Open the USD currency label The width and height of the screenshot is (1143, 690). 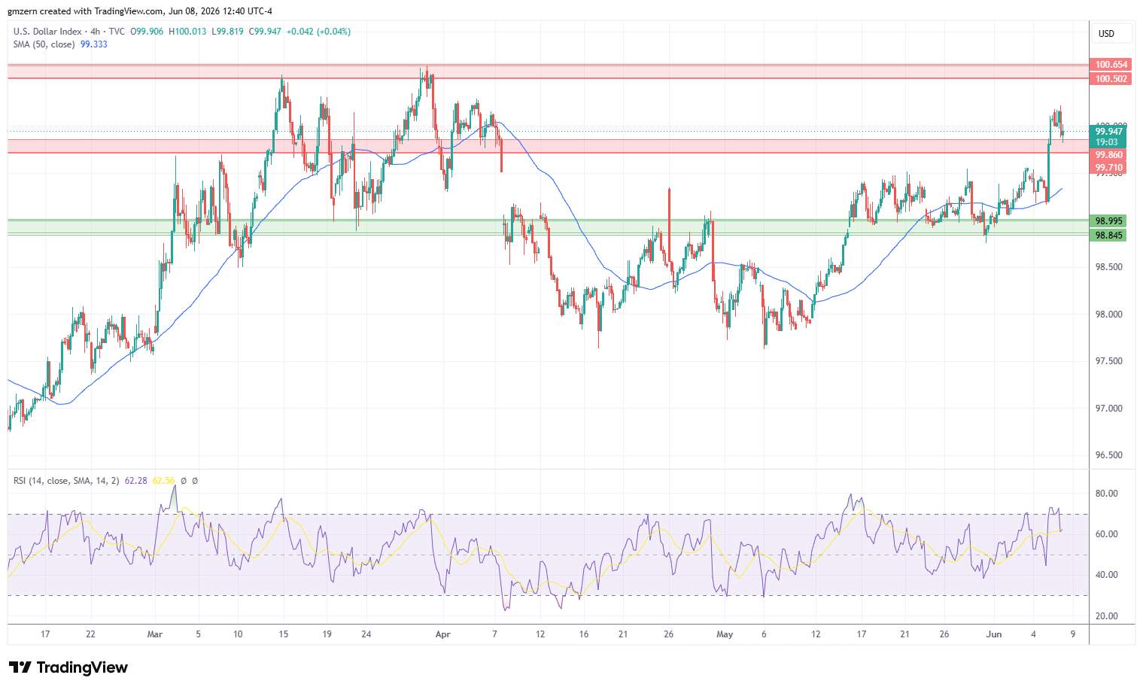[1106, 34]
